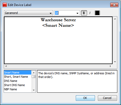Viewport: 121px width, 105px height.
Task: Click the red Edit Device Label window icon
Action: coord(5,5)
